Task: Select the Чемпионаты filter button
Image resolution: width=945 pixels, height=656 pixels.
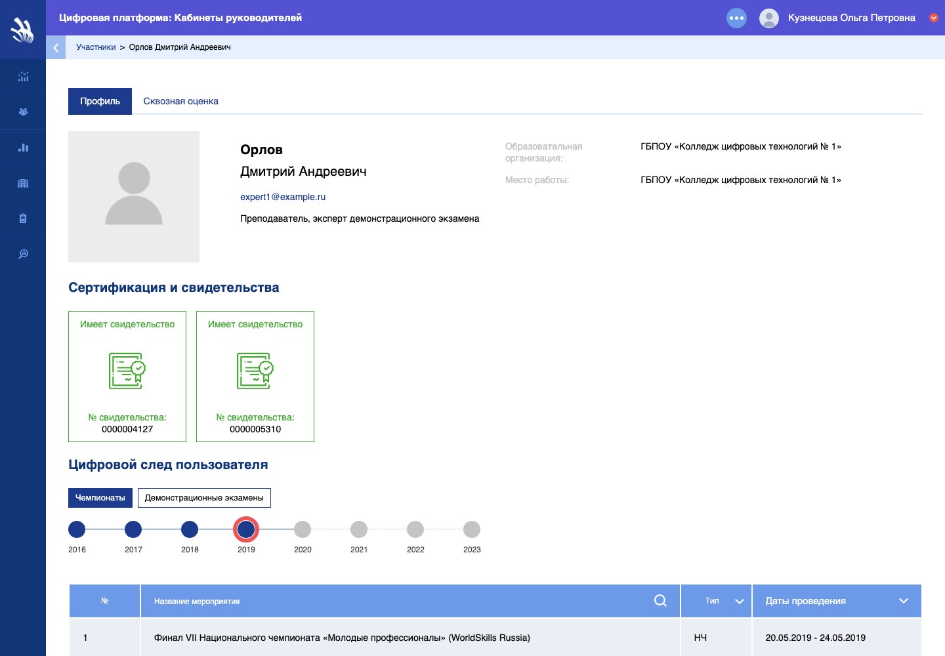Action: (100, 498)
